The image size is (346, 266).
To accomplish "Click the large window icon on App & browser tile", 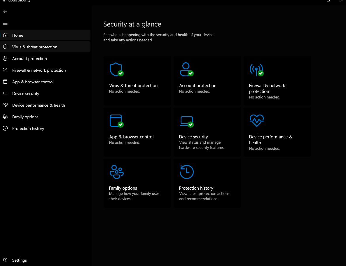I will pos(116,121).
